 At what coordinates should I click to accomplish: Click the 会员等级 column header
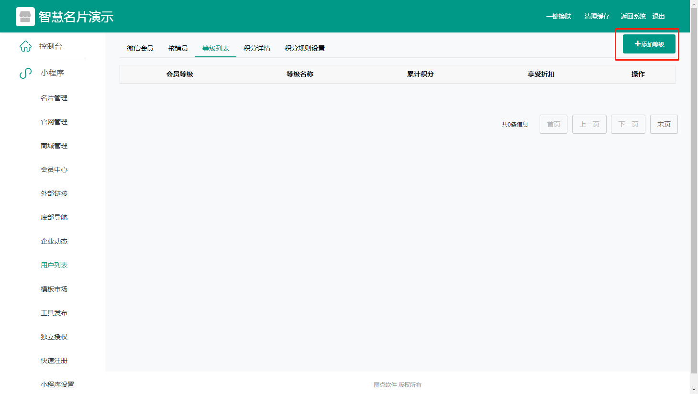(179, 74)
